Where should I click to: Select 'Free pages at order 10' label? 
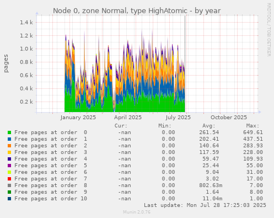point(51,199)
